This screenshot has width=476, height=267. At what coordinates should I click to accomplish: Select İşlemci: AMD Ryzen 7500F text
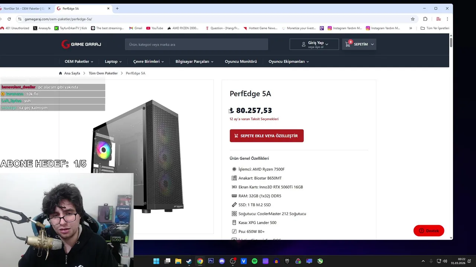pos(261,169)
